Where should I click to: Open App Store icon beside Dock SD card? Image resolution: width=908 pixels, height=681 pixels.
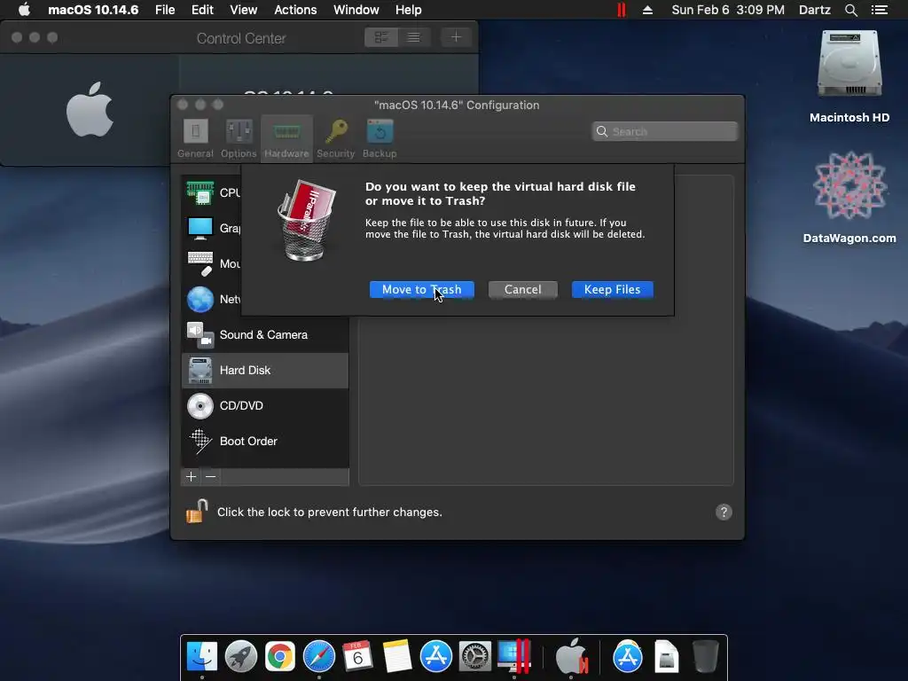pos(628,656)
